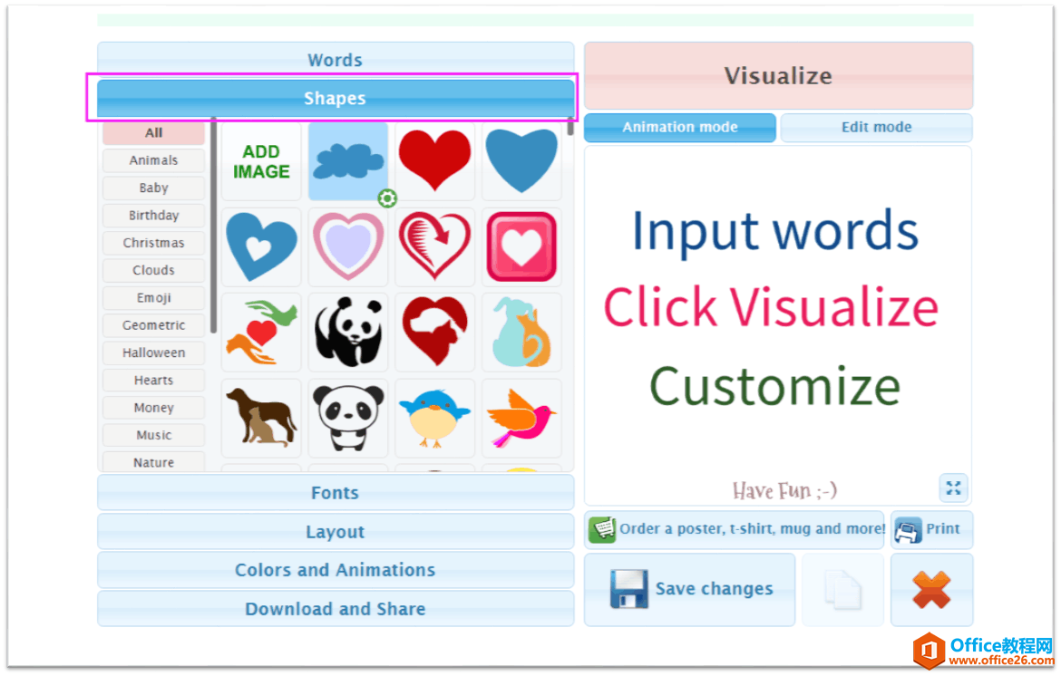This screenshot has height=676, width=1061.
Task: Expand the Layout section
Action: (336, 532)
